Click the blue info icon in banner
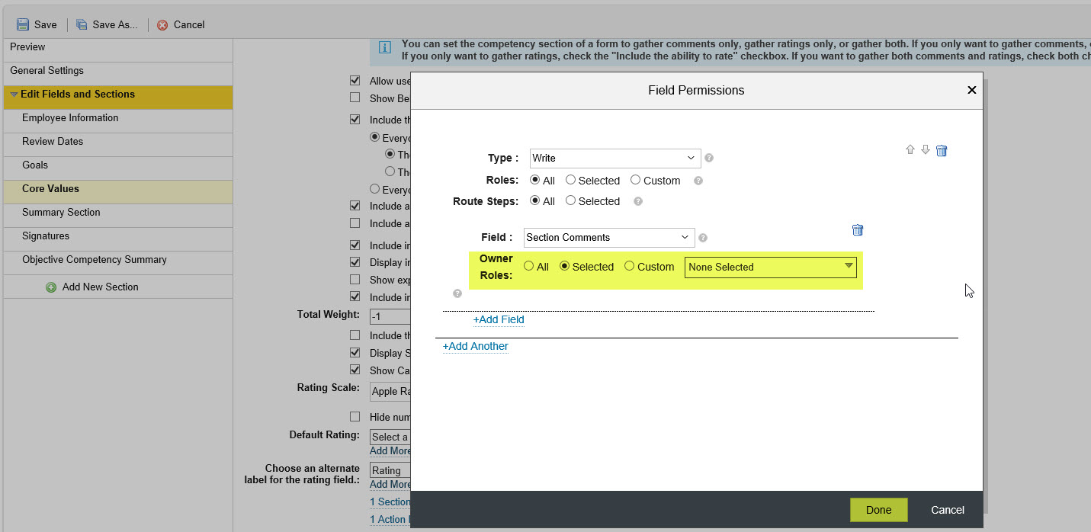The height and width of the screenshot is (532, 1091). coord(385,48)
